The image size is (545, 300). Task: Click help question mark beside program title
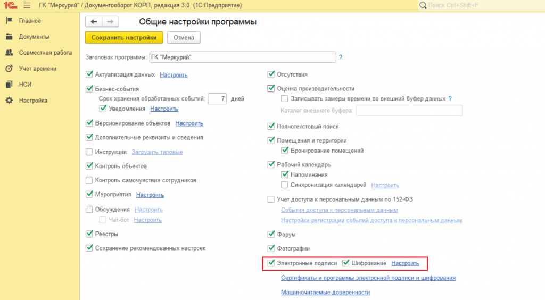pyautogui.click(x=341, y=57)
